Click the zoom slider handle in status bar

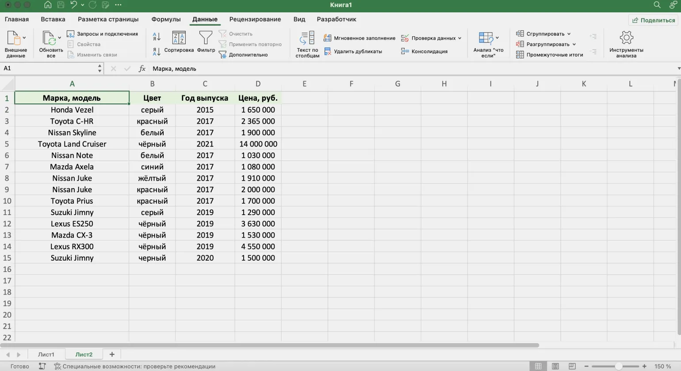(x=619, y=366)
